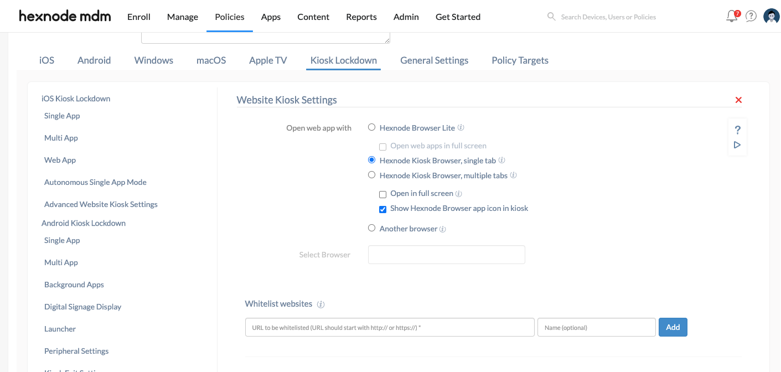This screenshot has height=372, width=781.
Task: Click the side panel help question mark
Action: tap(737, 130)
